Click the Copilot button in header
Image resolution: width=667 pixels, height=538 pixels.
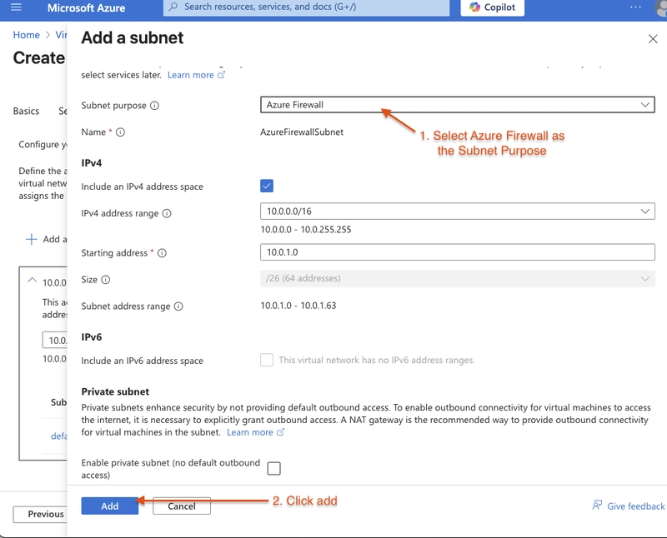pos(492,7)
